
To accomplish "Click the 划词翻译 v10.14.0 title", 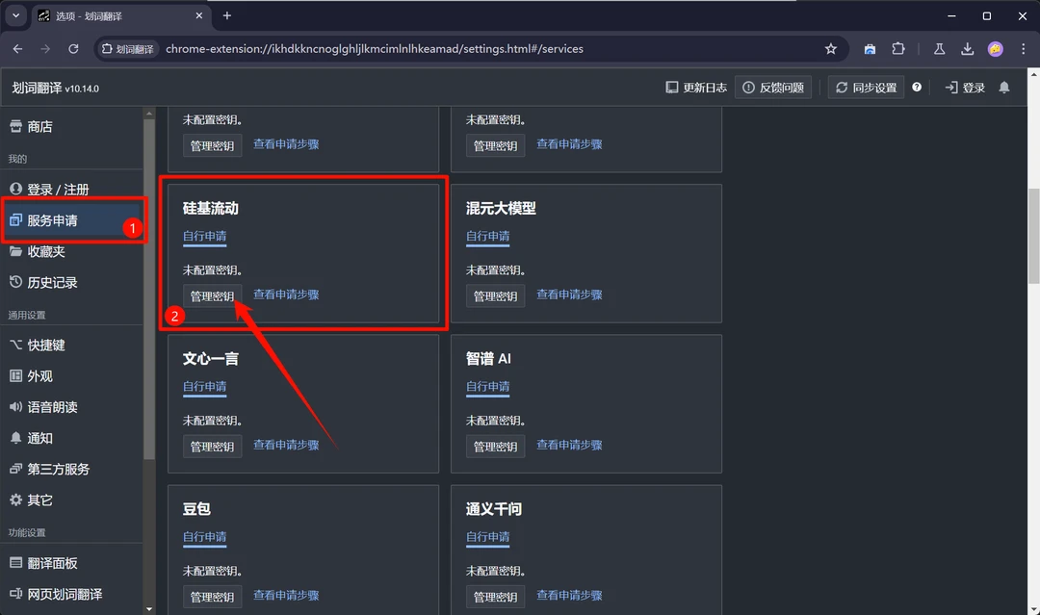I will pyautogui.click(x=56, y=88).
